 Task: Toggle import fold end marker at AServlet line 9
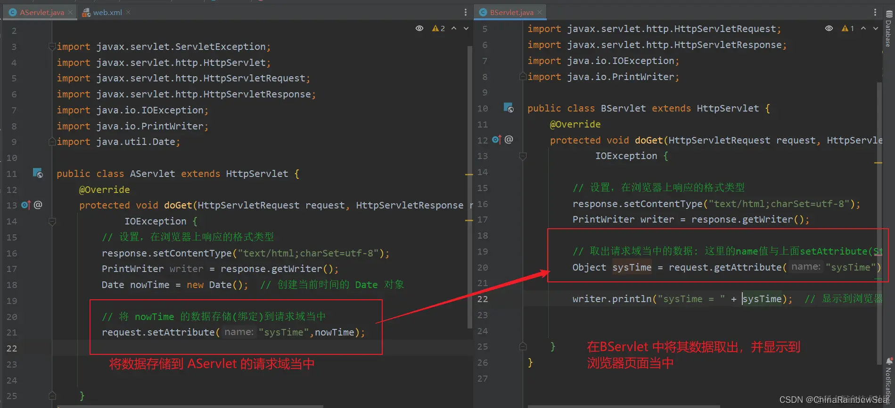tap(52, 142)
